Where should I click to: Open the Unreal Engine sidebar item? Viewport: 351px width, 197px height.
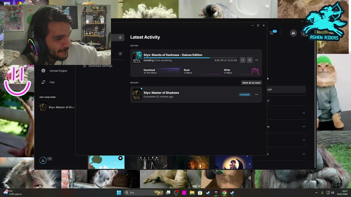54,71
